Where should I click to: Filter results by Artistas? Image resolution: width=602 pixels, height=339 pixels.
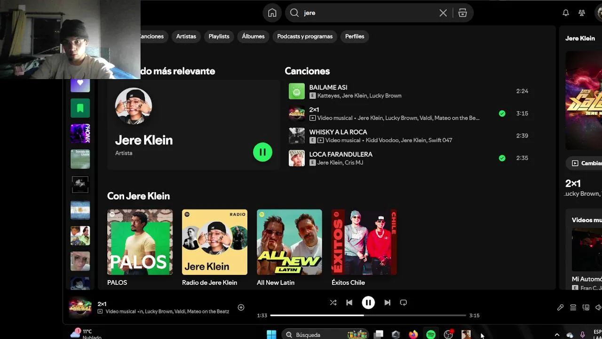186,36
